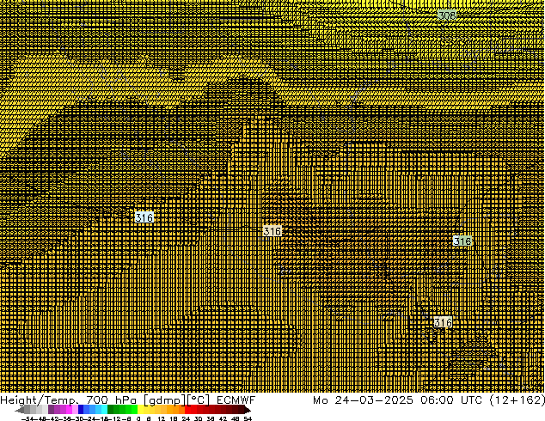Click the purple -42 legend swatch

pyautogui.click(x=51, y=409)
